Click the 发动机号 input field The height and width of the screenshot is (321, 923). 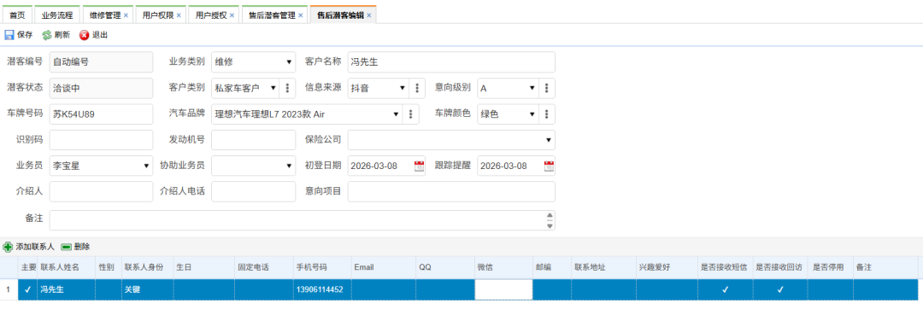253,140
